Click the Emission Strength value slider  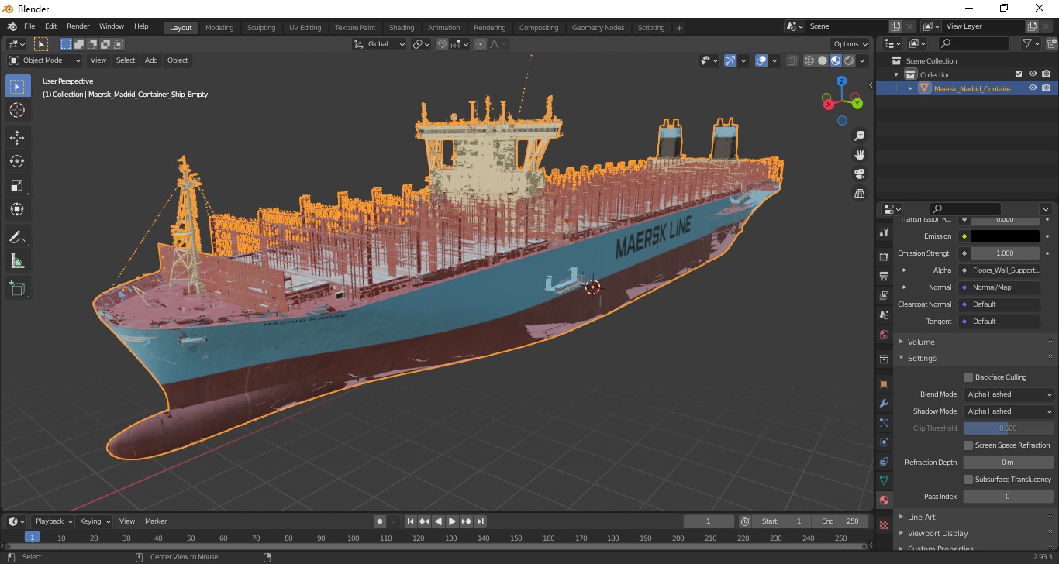[1006, 253]
